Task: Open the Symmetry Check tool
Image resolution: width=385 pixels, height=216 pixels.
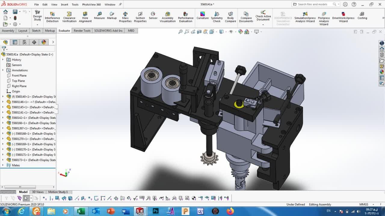Action: [217, 17]
